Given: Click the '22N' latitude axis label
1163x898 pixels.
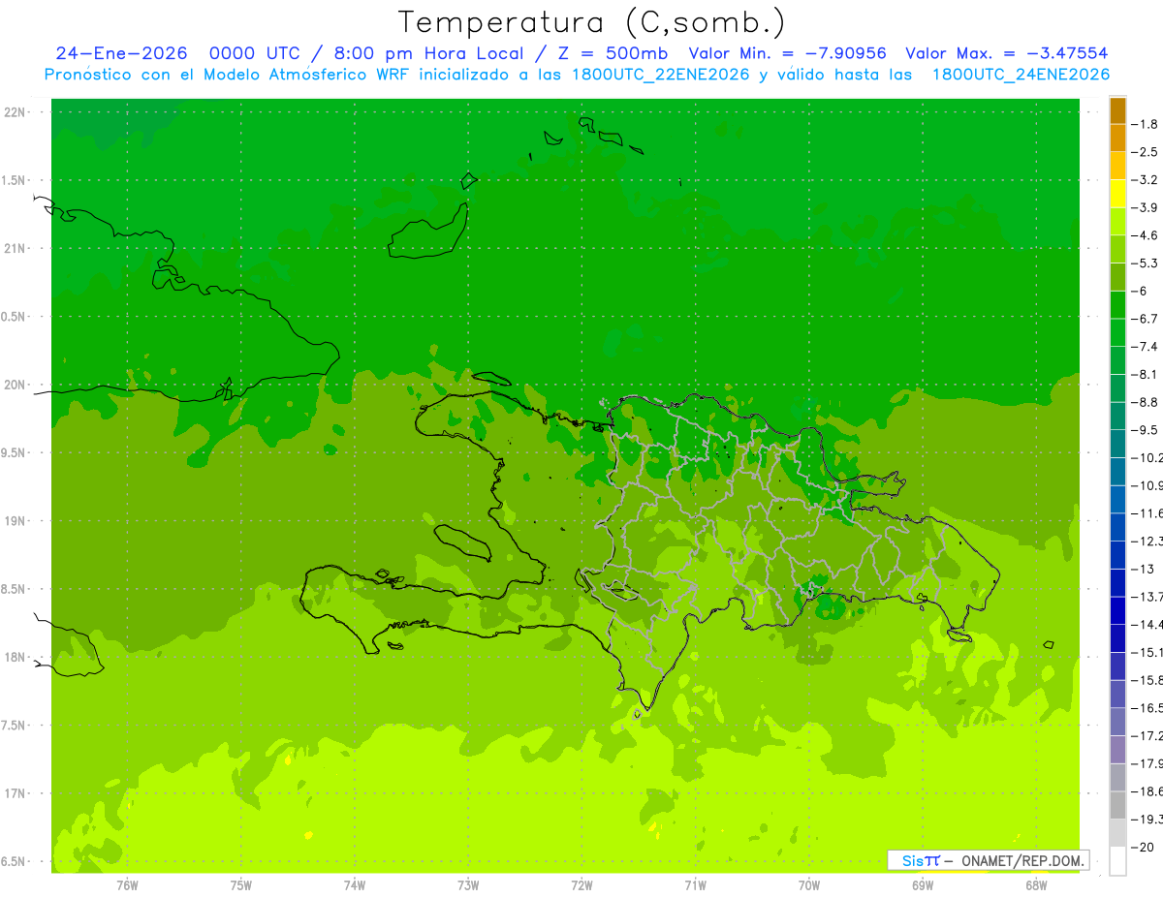Looking at the screenshot, I should tap(16, 112).
